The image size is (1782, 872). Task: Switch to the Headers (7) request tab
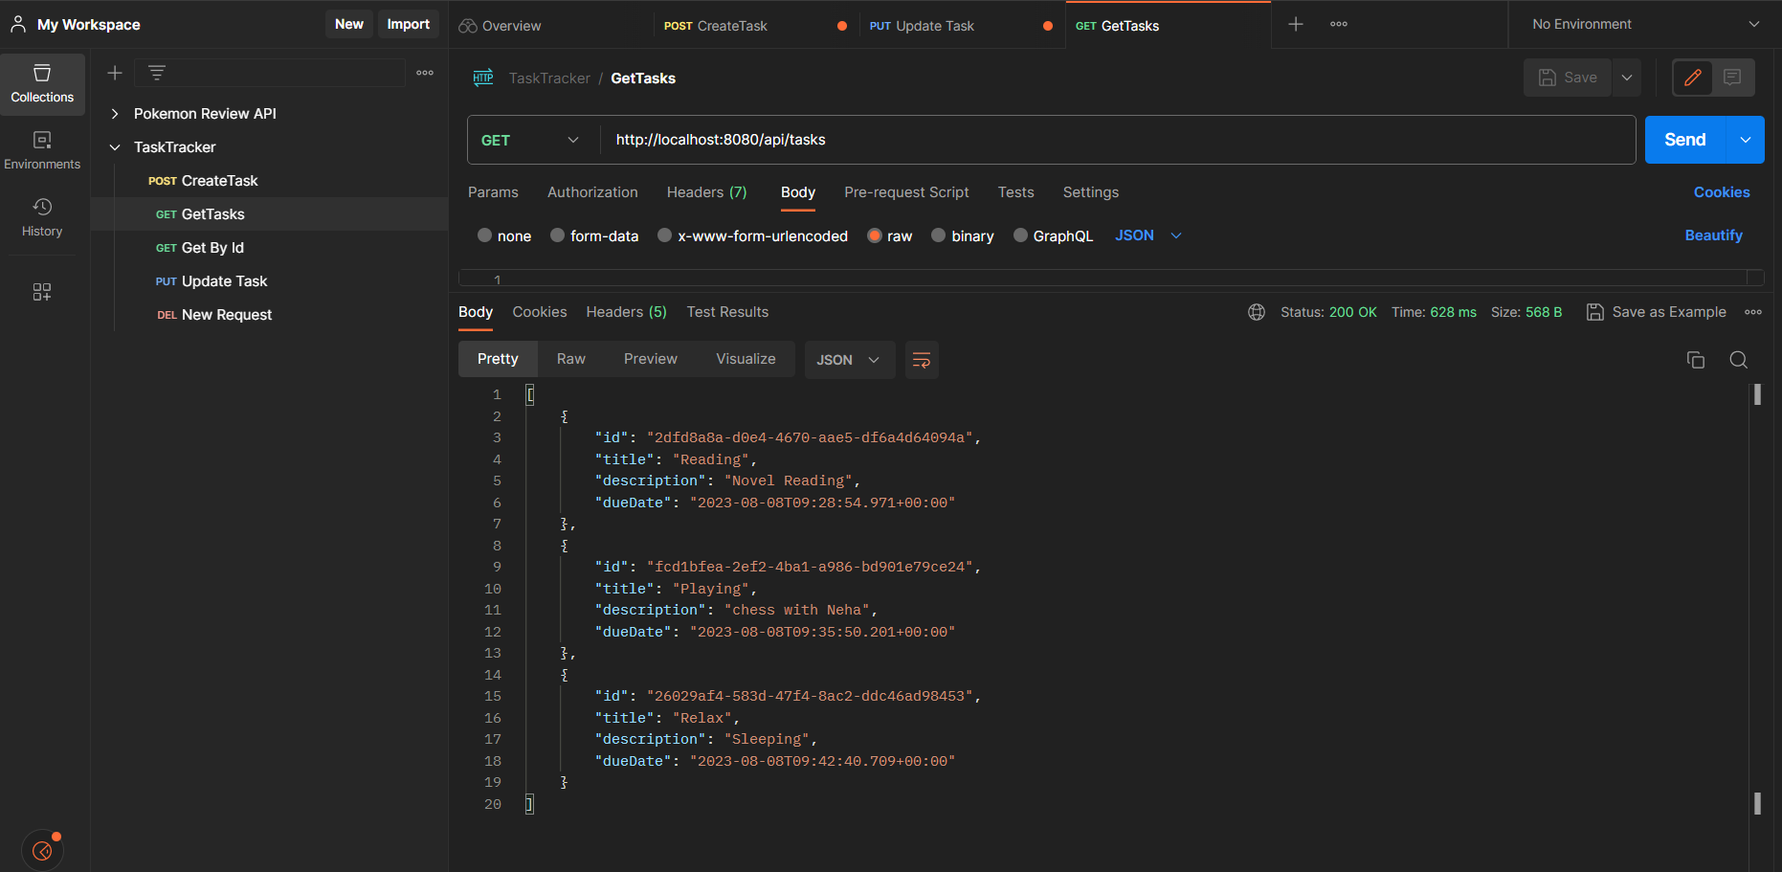click(x=706, y=191)
